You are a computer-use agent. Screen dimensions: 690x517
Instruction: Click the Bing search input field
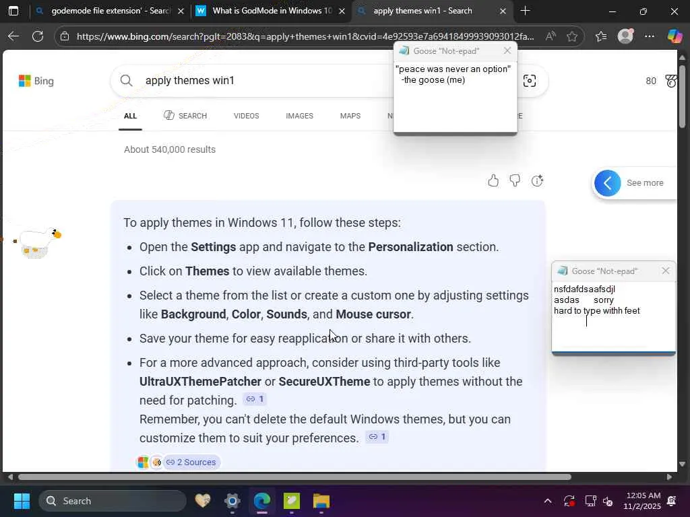264,81
